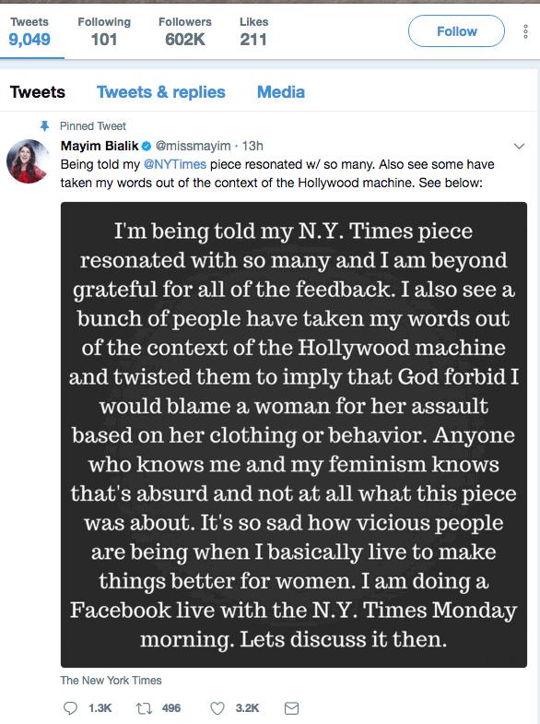Select the Tweets timeline tab
540x724 pixels.
click(x=38, y=92)
